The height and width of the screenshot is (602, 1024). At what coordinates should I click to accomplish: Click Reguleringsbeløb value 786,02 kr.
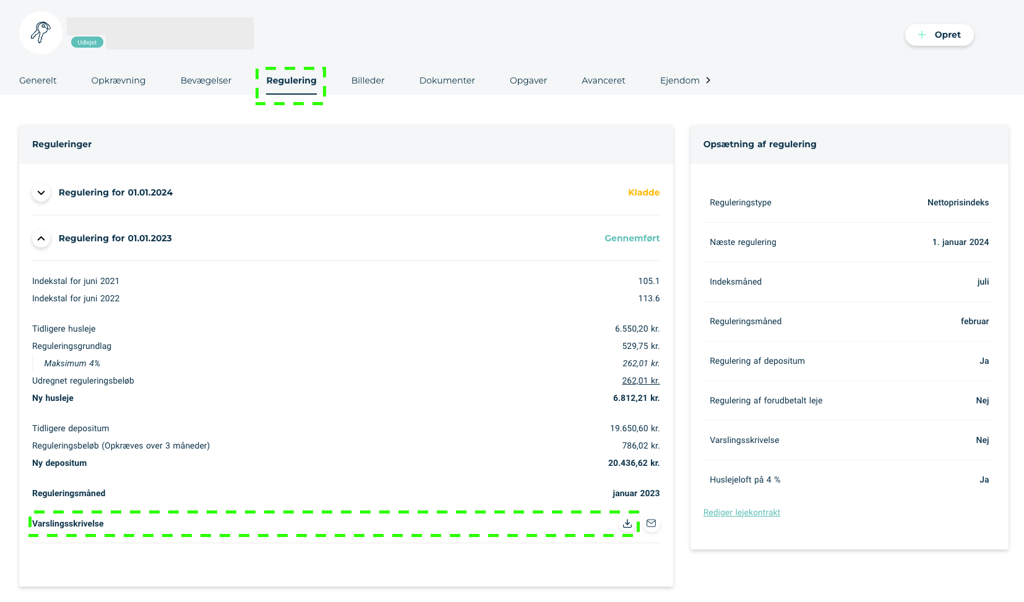point(641,445)
